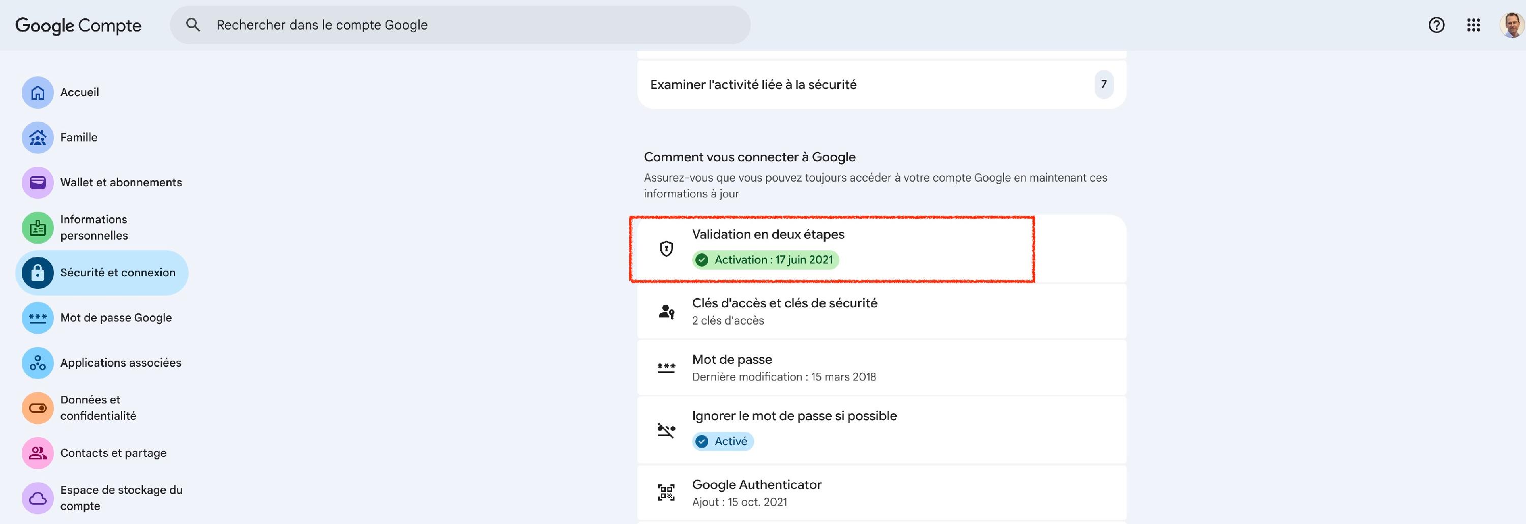Click the Sécurité et connexion lock icon
This screenshot has height=524, width=1526.
pyautogui.click(x=38, y=273)
